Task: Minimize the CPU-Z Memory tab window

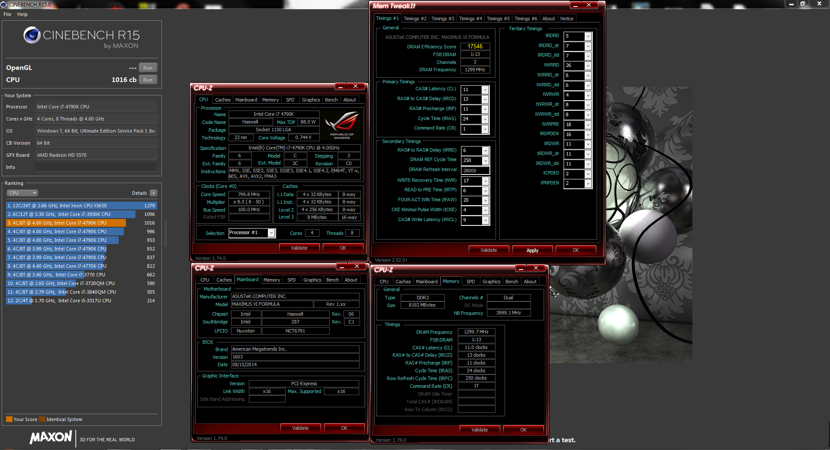Action: tap(521, 268)
